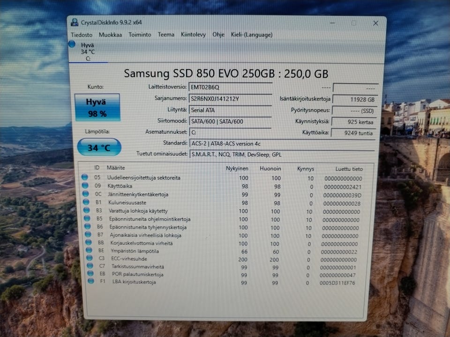Select the ECC-virhesuhde attribute name
The width and height of the screenshot is (450, 337).
(x=129, y=258)
